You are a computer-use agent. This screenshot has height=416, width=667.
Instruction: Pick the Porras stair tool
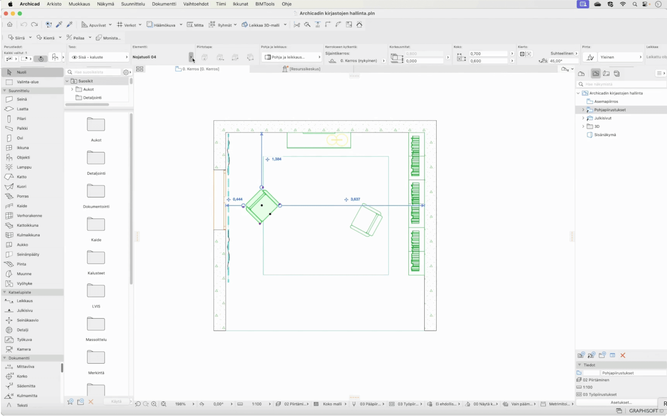coord(32,196)
